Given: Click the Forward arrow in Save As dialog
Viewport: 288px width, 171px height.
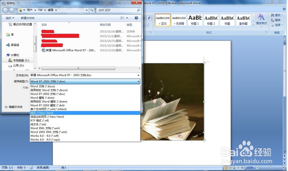Looking at the screenshot, I should click(12, 10).
